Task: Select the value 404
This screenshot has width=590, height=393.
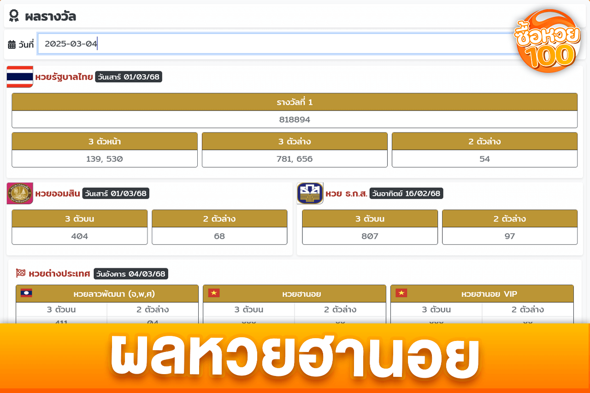Action: coord(80,236)
